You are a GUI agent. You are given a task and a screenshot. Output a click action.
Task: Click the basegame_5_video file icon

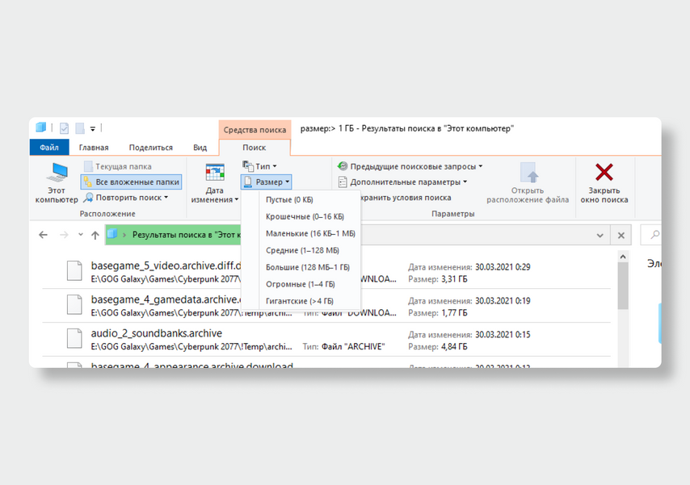(x=74, y=270)
